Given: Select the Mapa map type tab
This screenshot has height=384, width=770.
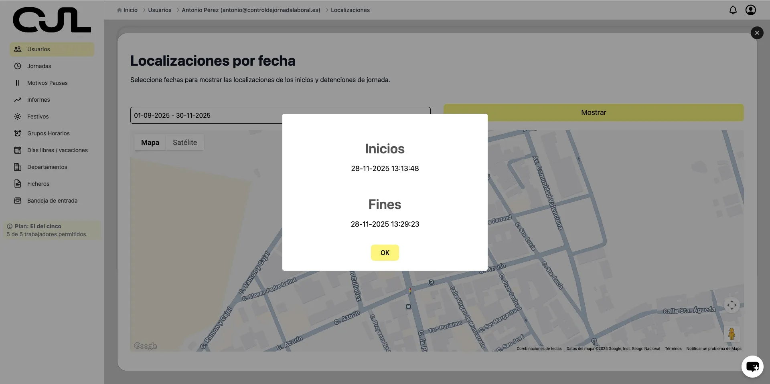Looking at the screenshot, I should tap(150, 143).
